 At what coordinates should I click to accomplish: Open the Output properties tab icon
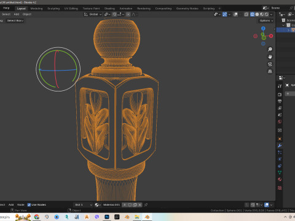coord(280,101)
